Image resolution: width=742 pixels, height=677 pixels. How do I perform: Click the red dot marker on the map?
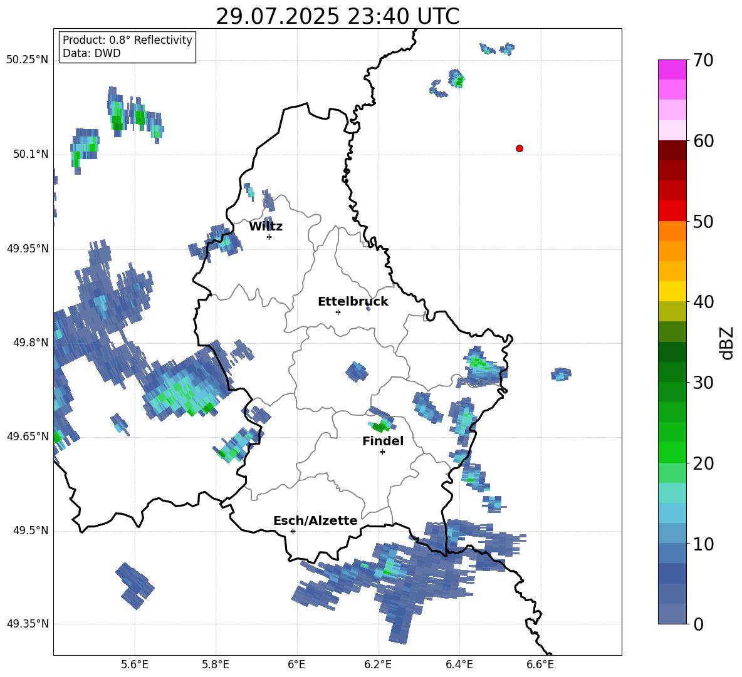tap(519, 148)
